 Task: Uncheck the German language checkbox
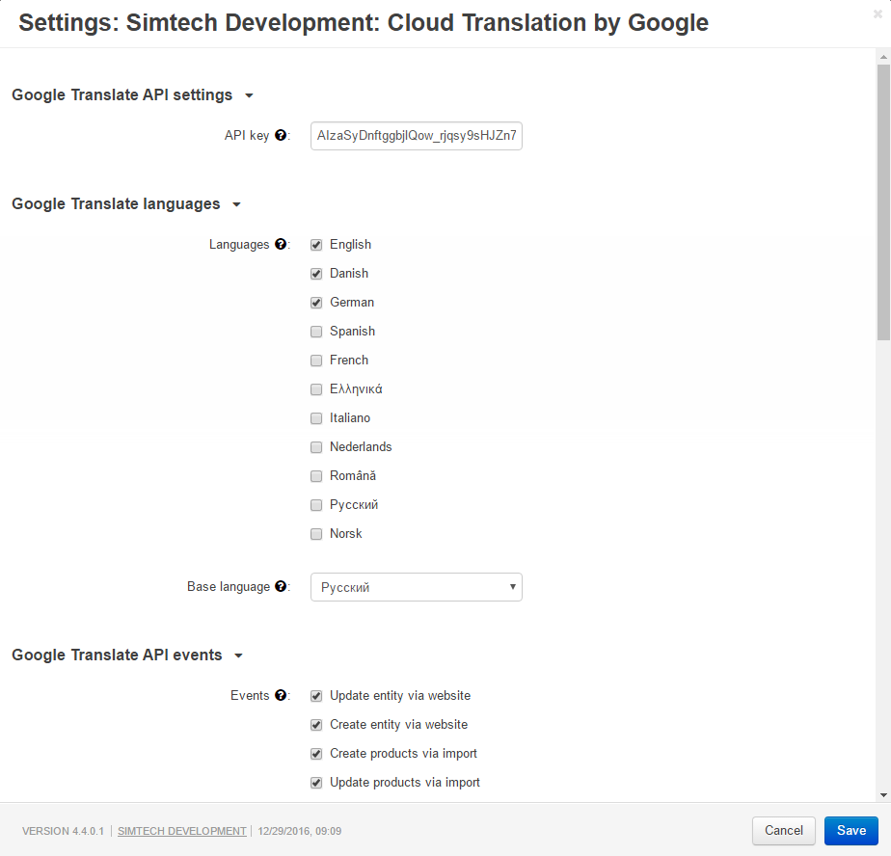click(x=316, y=303)
